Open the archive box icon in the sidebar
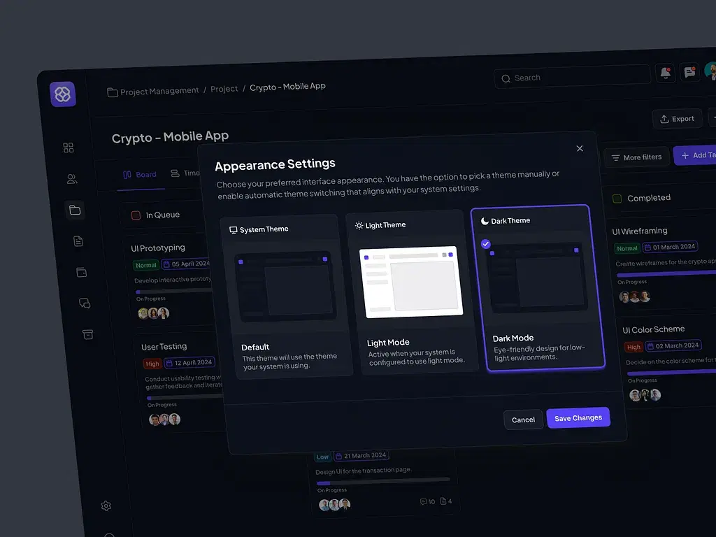 (x=87, y=335)
